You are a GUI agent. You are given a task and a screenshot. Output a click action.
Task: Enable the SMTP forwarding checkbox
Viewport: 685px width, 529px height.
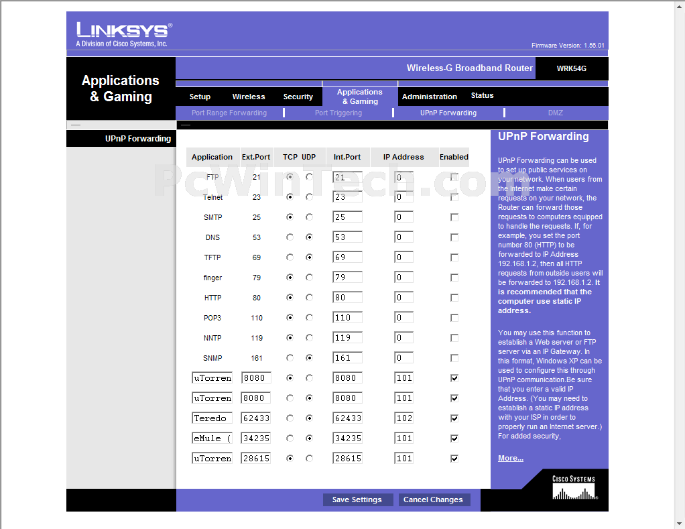tap(454, 217)
